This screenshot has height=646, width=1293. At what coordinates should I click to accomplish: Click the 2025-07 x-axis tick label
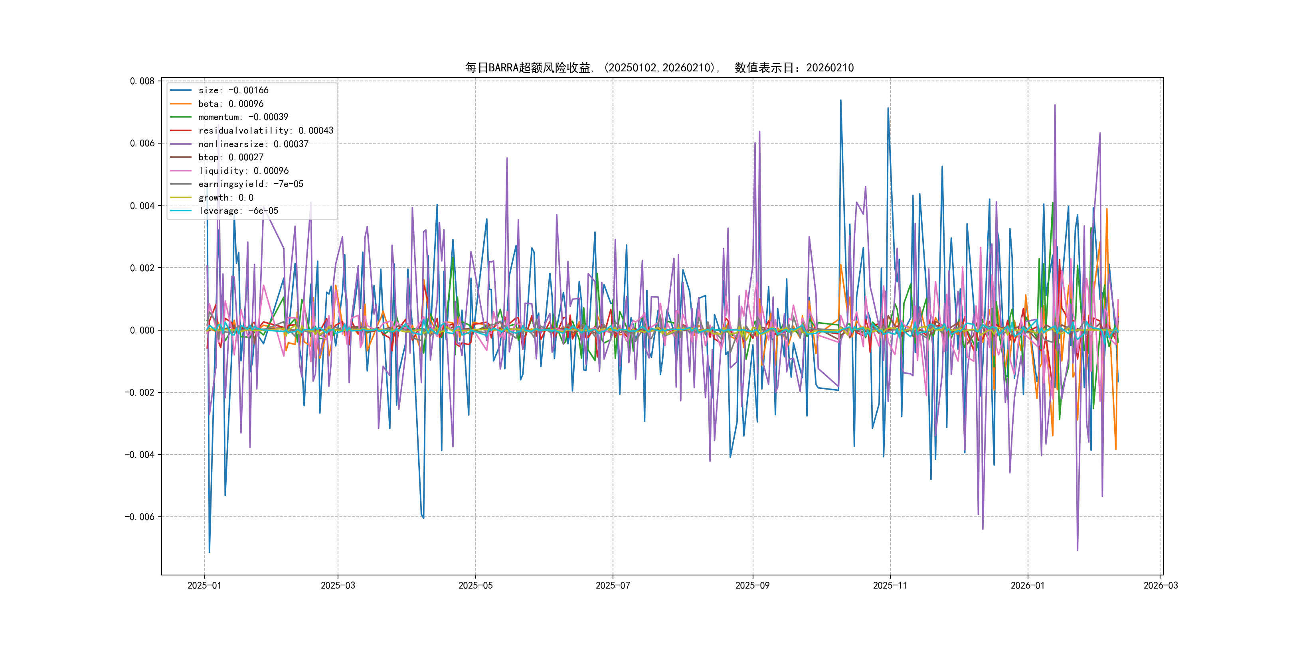[x=612, y=585]
